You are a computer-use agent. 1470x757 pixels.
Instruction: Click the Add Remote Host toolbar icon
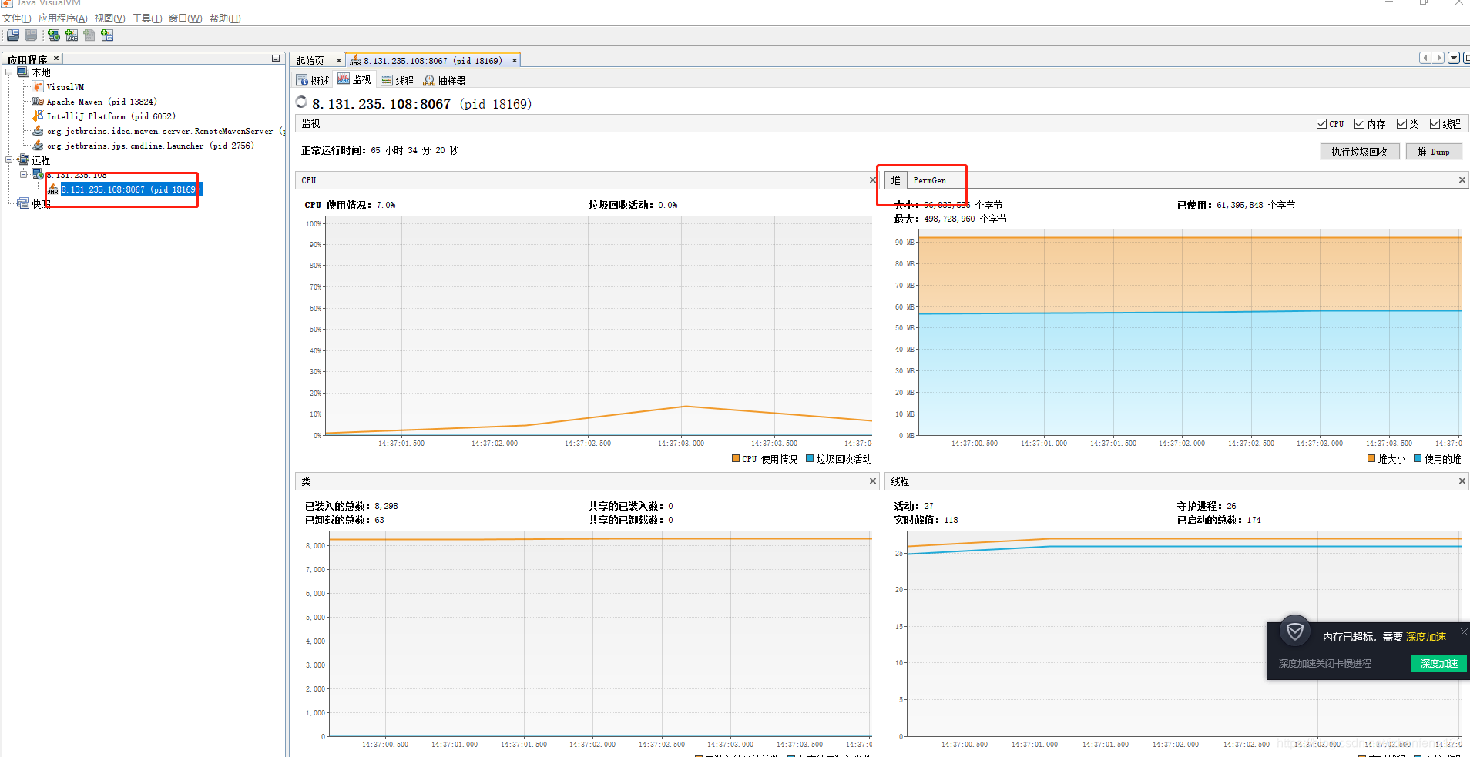pos(52,35)
